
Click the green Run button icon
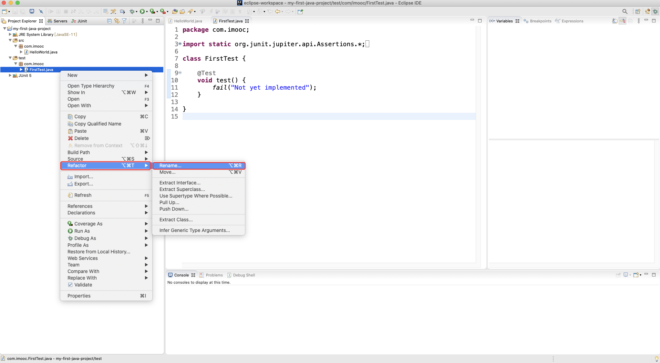tap(142, 11)
